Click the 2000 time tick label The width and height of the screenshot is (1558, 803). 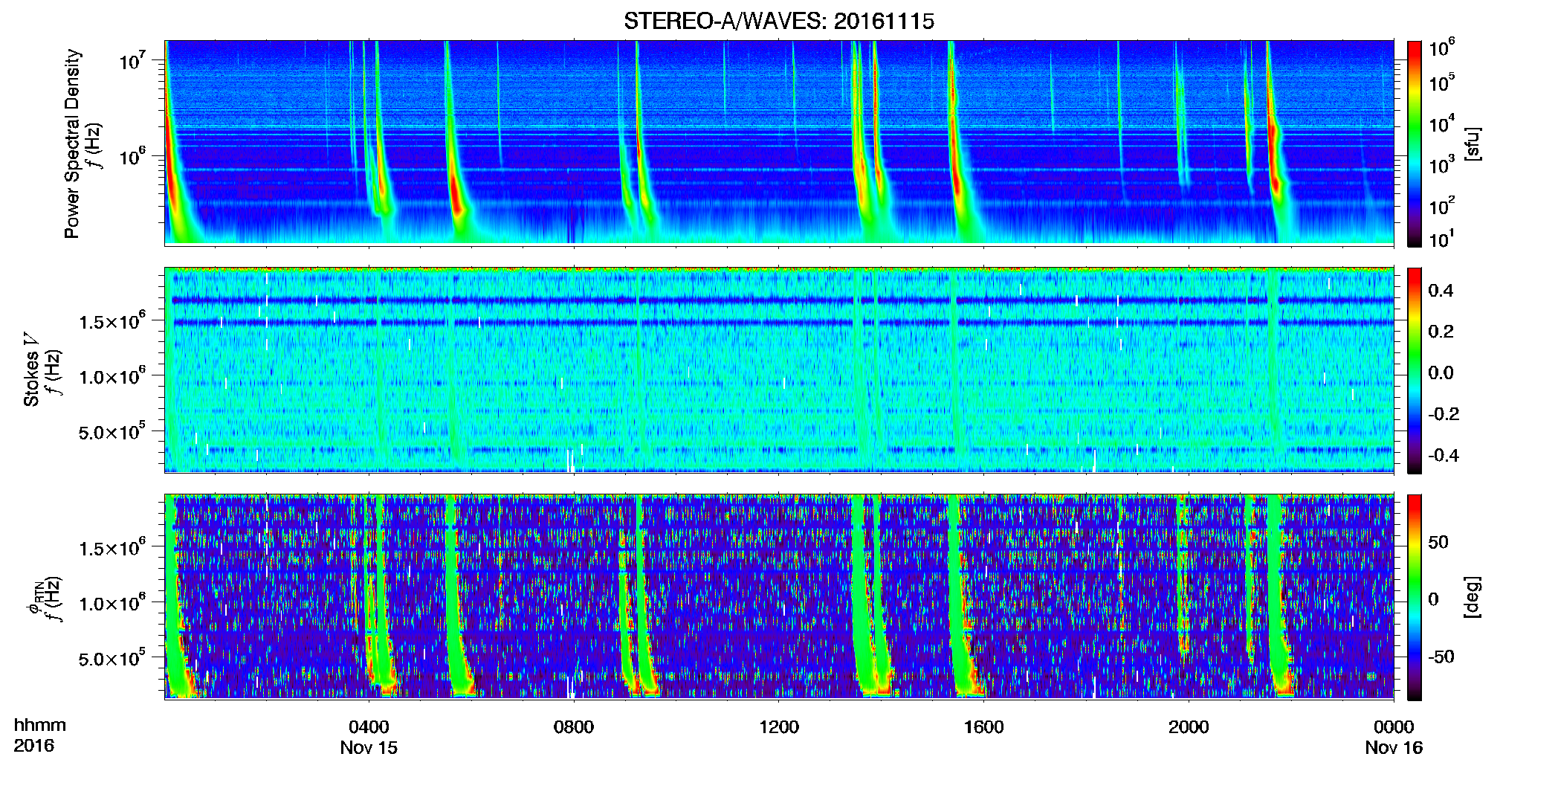[x=1189, y=727]
